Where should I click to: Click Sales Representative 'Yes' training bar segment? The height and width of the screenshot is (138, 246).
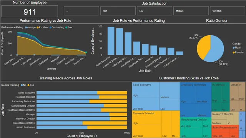tap(105, 123)
